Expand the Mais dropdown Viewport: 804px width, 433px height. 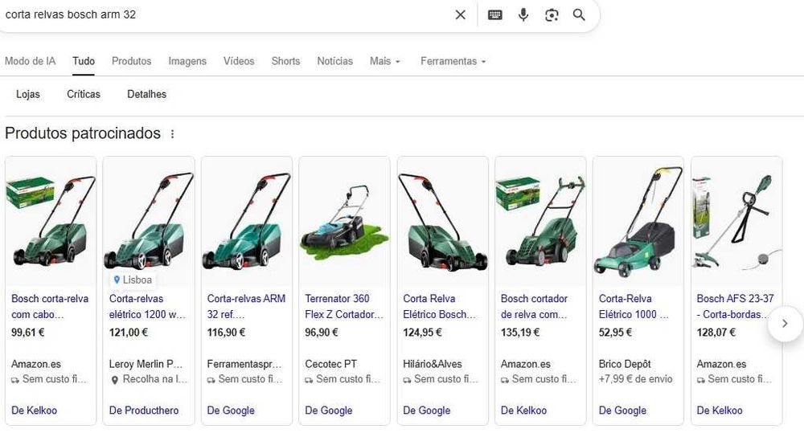385,61
